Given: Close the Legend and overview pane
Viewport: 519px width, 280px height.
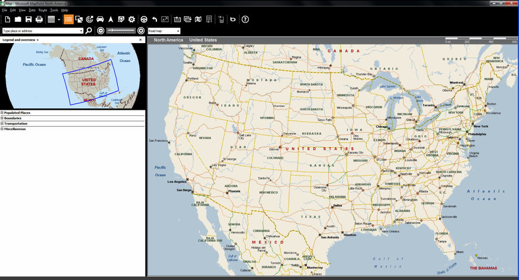Looking at the screenshot, I should [140, 40].
